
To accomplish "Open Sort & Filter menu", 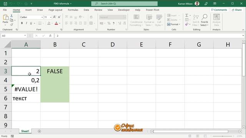I will (x=196, y=20).
